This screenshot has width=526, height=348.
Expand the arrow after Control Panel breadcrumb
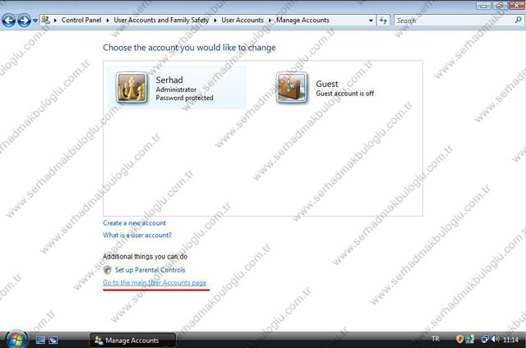[108, 21]
